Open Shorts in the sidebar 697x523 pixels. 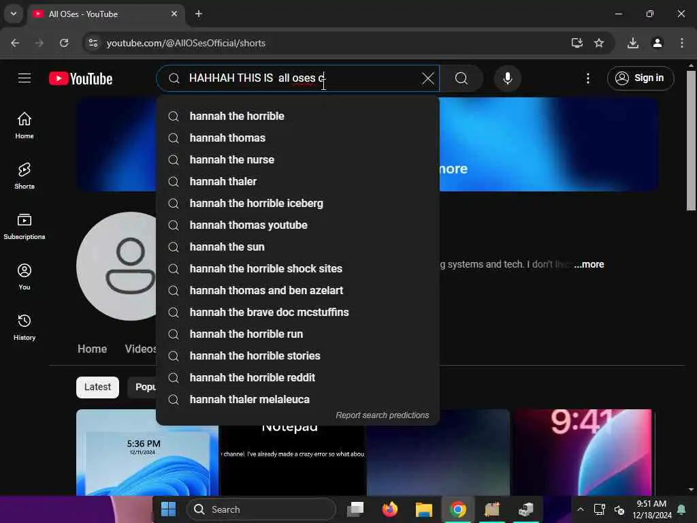tap(25, 176)
